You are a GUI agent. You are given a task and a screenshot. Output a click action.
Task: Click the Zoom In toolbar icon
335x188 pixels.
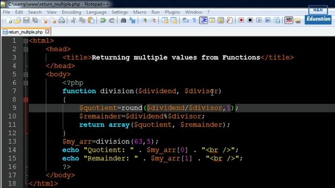click(x=144, y=20)
